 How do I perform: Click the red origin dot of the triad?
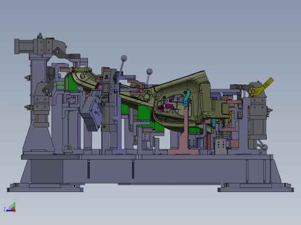pyautogui.click(x=14, y=211)
